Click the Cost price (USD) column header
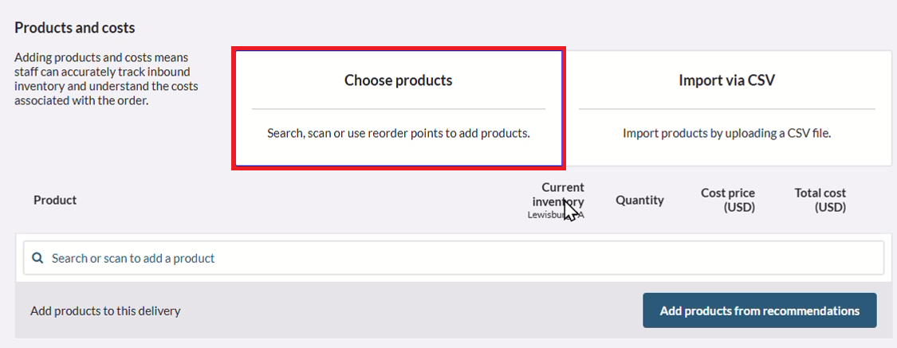This screenshot has width=897, height=348. (728, 200)
